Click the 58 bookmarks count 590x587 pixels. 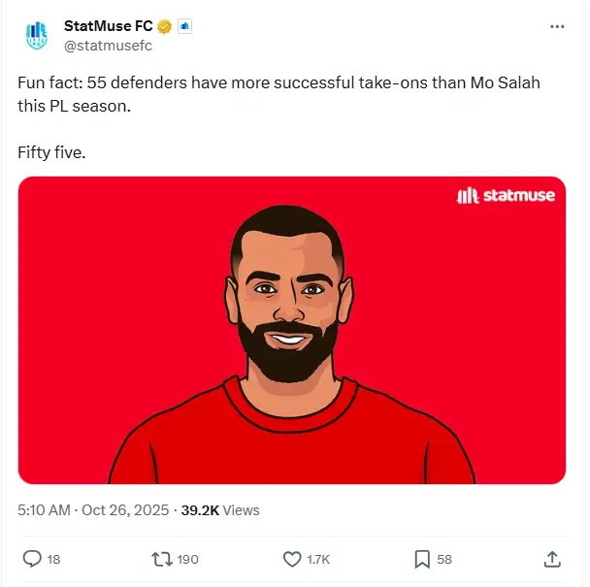pos(444,560)
